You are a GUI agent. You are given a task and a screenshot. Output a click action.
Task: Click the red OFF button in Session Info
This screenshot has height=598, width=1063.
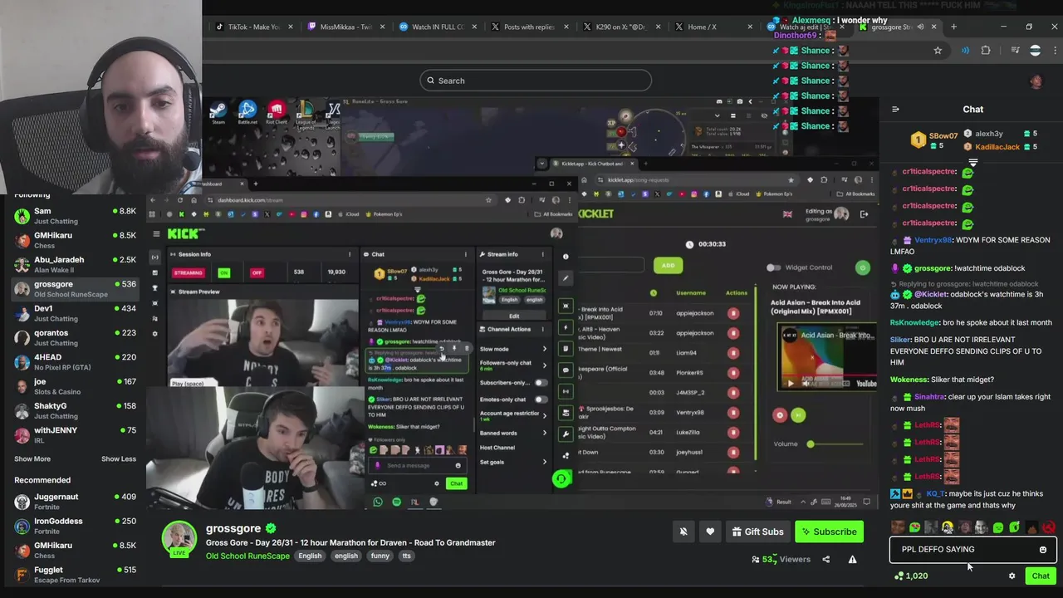click(x=257, y=272)
